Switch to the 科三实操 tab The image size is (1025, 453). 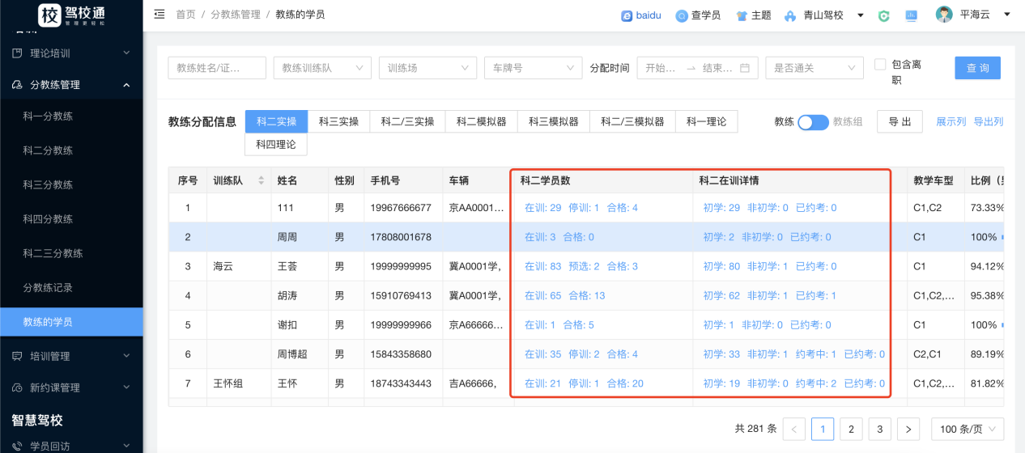[x=338, y=122]
